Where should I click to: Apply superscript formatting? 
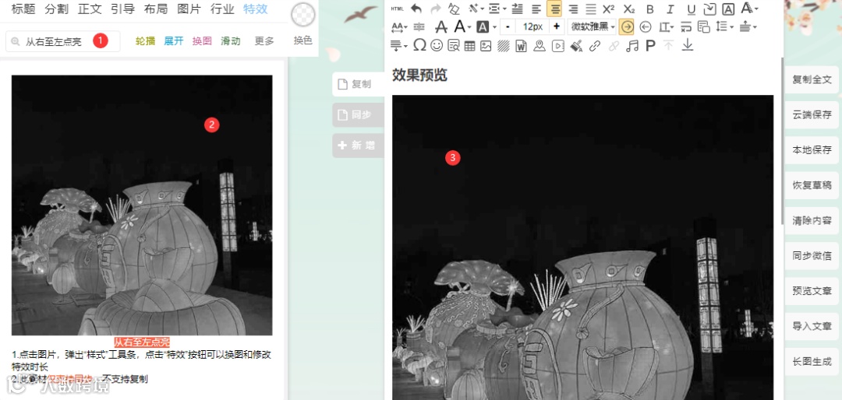tap(608, 9)
